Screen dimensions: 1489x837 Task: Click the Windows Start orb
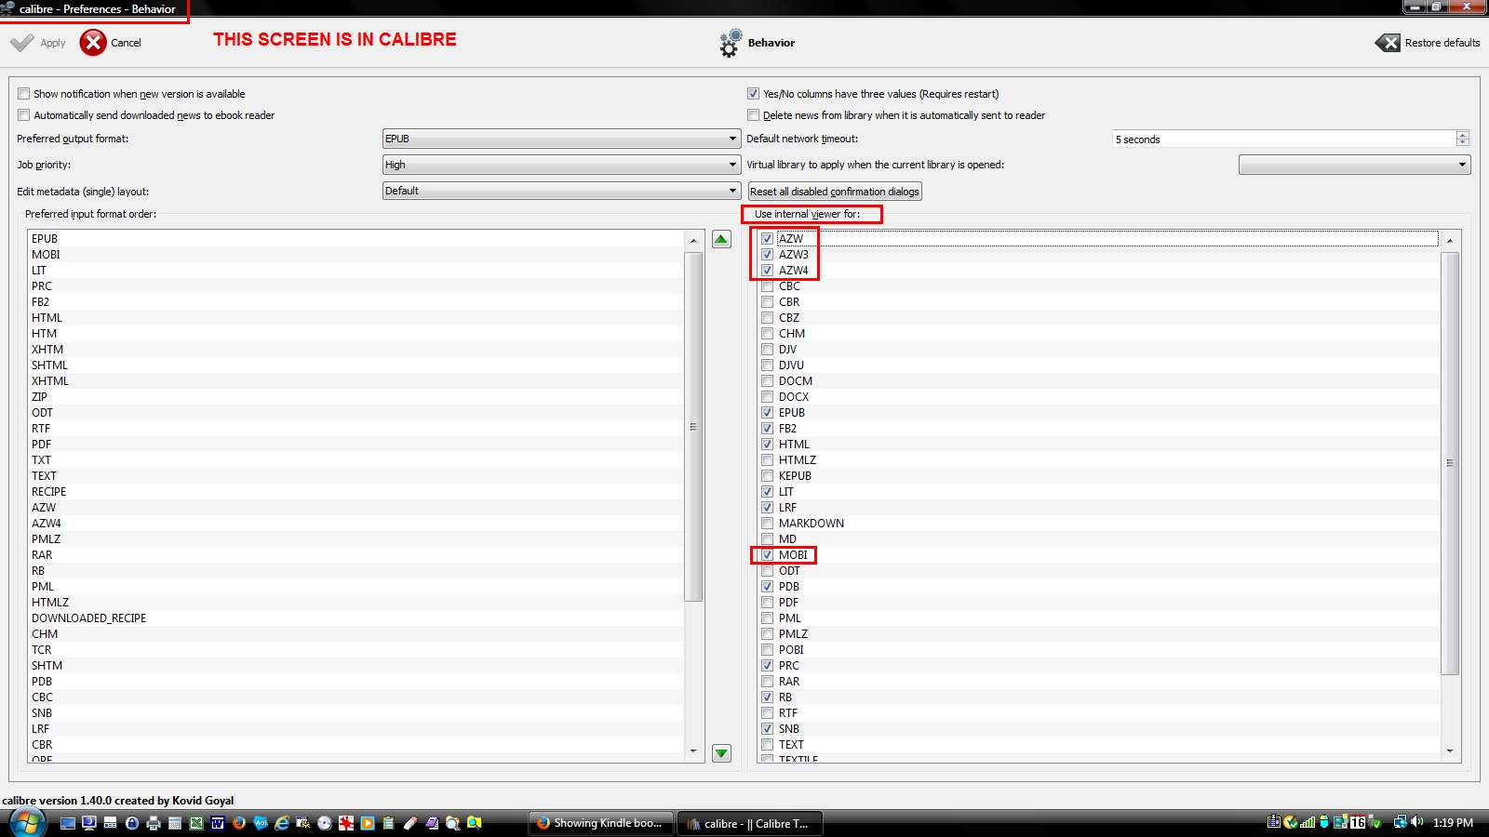point(27,823)
